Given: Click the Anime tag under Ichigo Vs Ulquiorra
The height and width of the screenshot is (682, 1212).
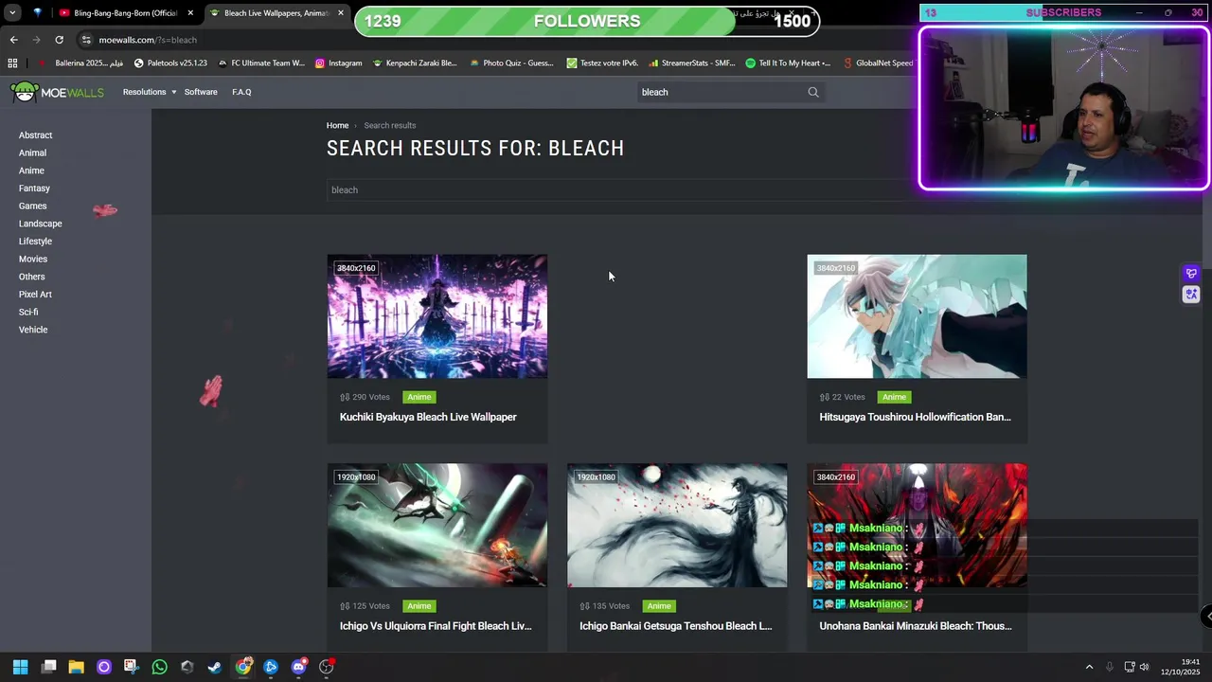Looking at the screenshot, I should pos(419,606).
